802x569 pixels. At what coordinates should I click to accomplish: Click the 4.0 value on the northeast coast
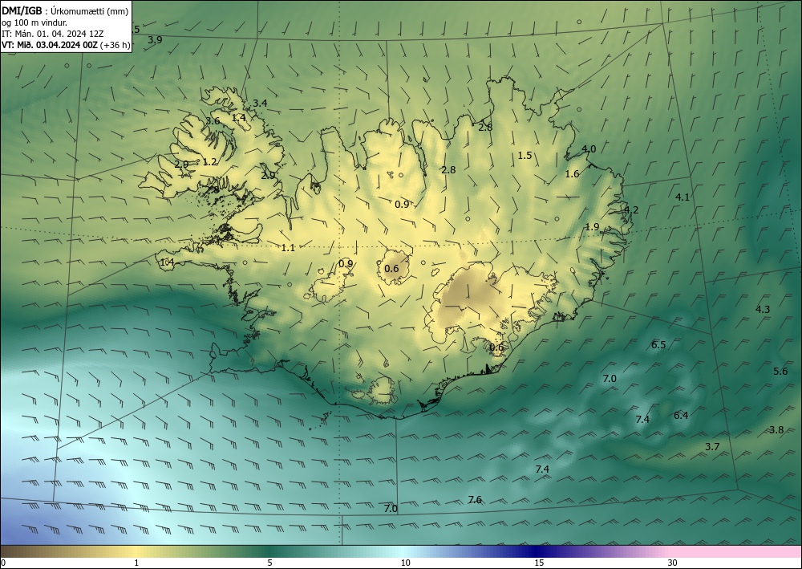pyautogui.click(x=589, y=149)
